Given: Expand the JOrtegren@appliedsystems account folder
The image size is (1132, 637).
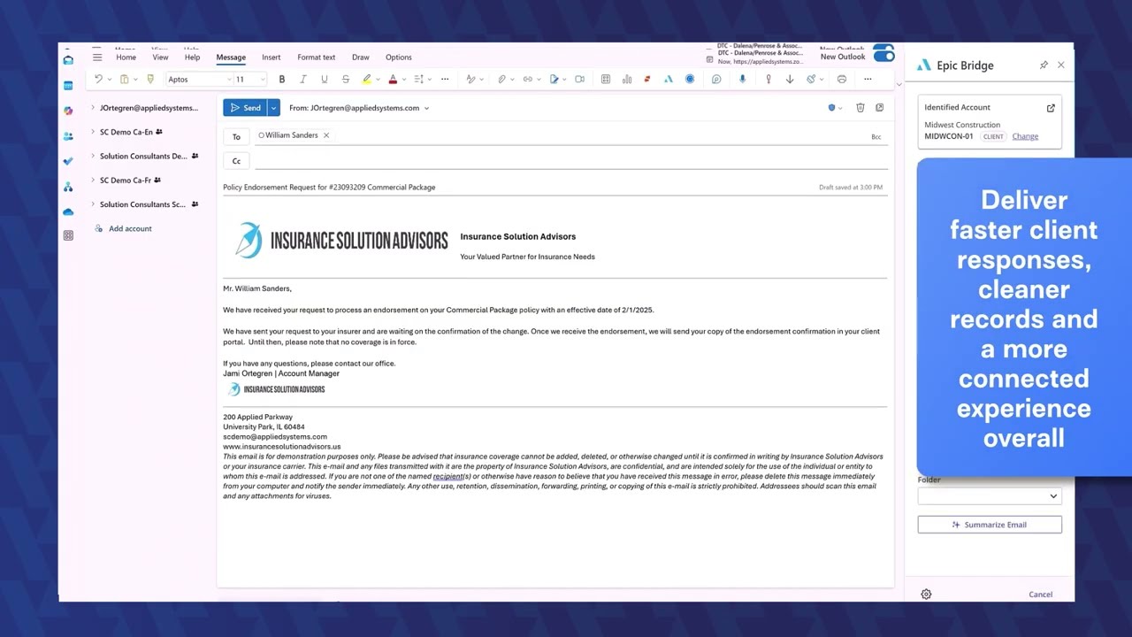Looking at the screenshot, I should [93, 108].
